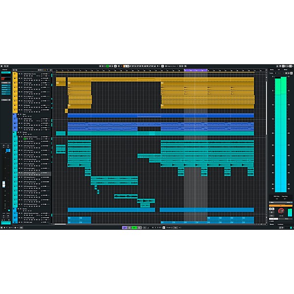
Task: Open the Adapt to Zoom grid dropdown
Action: click(x=177, y=66)
